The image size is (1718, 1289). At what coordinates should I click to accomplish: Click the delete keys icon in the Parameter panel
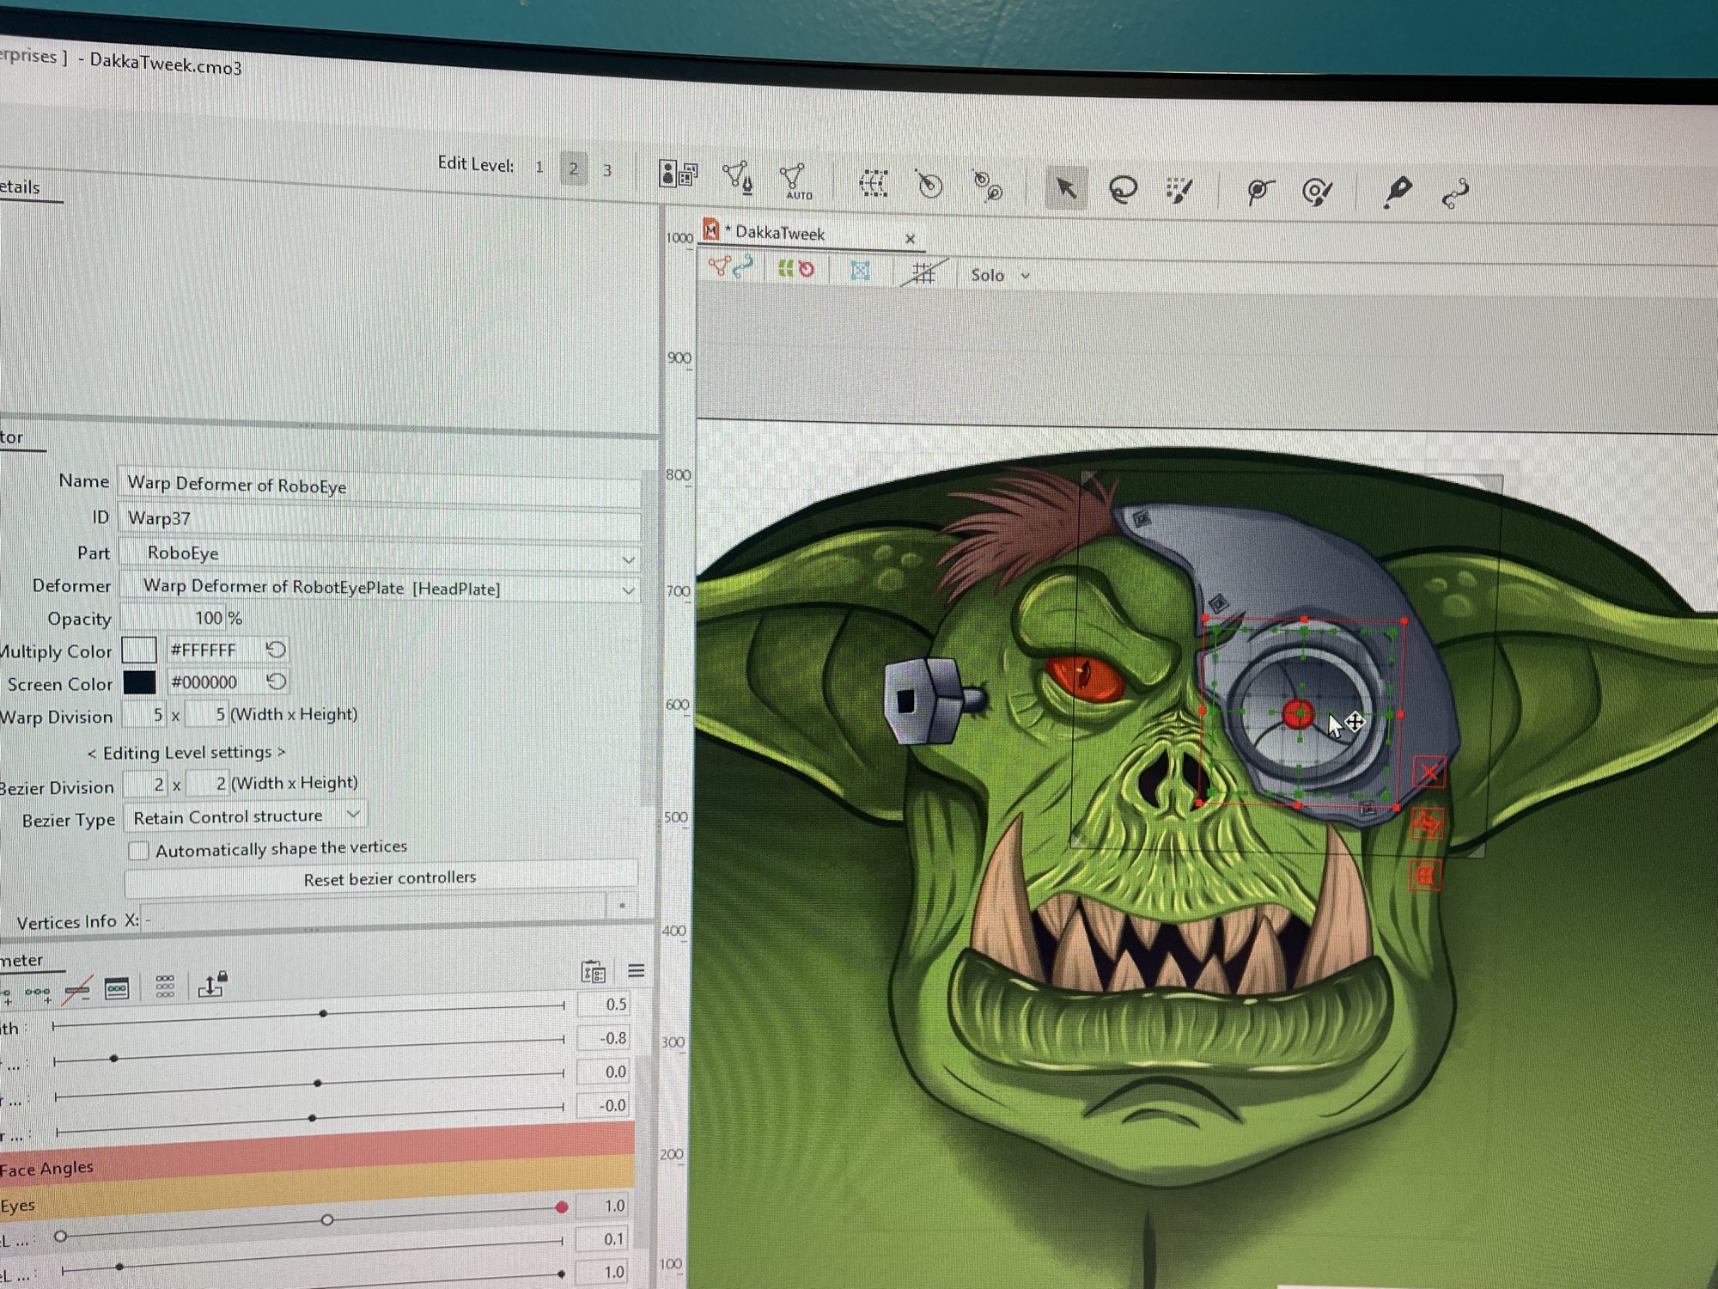pos(77,990)
